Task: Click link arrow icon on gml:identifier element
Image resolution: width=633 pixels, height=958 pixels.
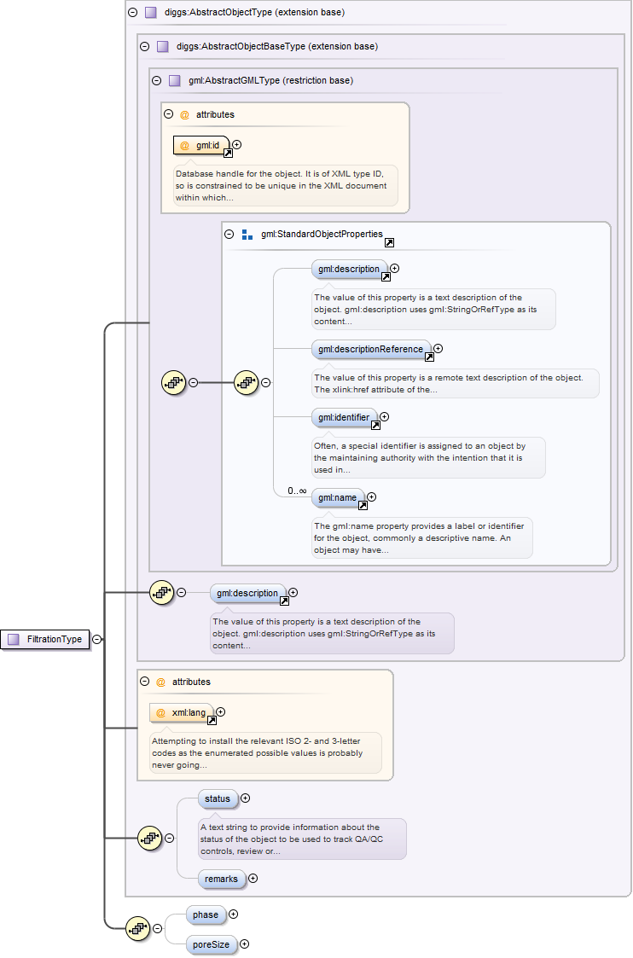Action: [x=375, y=426]
